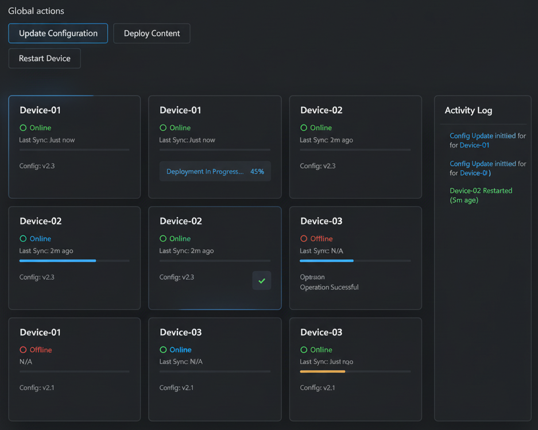This screenshot has width=538, height=430.
Task: Click the Activity Log panel header
Action: coord(468,110)
